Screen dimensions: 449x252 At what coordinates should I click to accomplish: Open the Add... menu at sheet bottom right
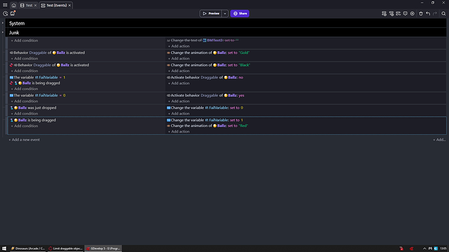tap(439, 140)
